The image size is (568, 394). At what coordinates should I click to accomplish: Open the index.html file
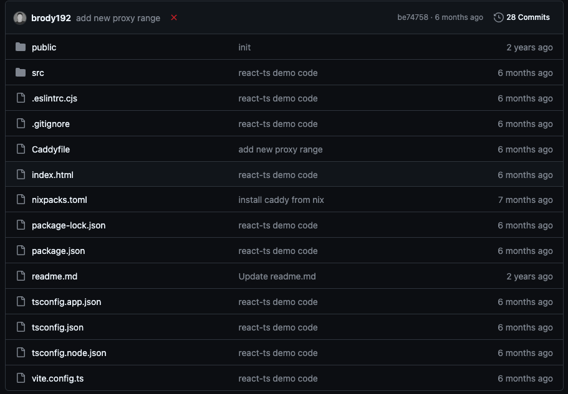coord(52,175)
